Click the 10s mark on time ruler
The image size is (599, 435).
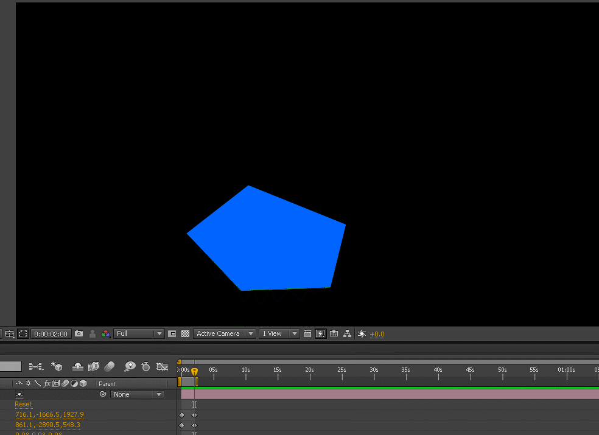coord(246,370)
